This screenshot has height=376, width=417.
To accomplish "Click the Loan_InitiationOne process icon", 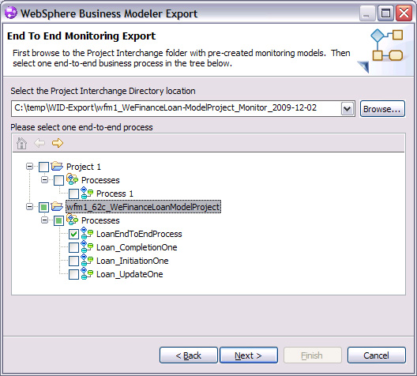I will [x=87, y=260].
